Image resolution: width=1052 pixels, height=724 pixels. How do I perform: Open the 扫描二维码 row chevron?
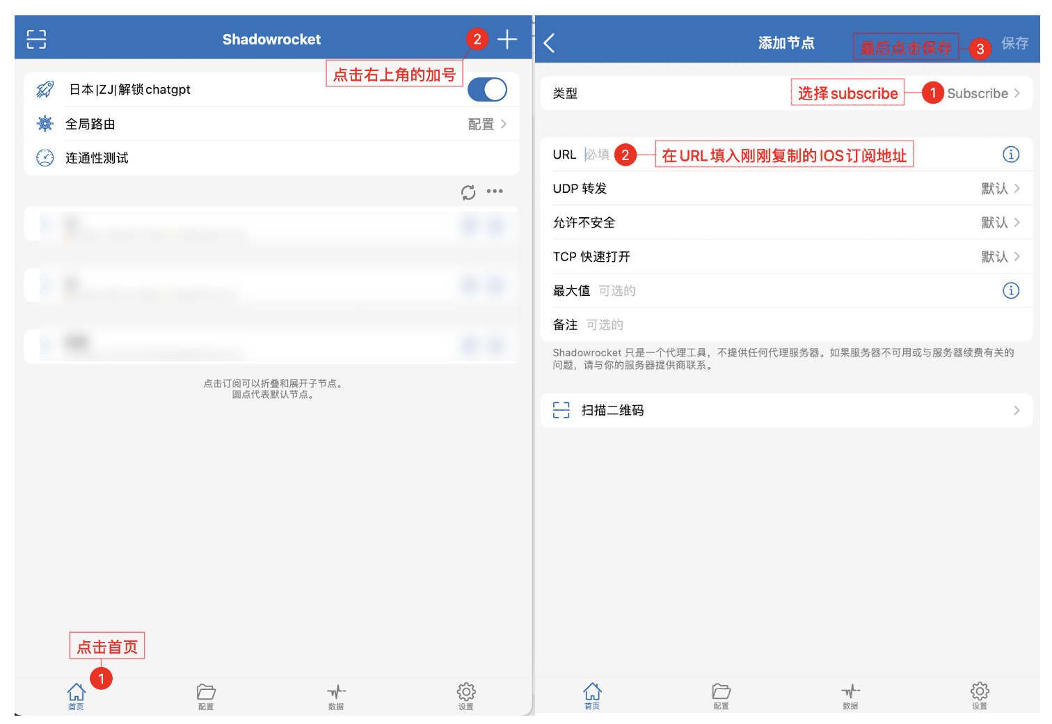click(x=1017, y=411)
